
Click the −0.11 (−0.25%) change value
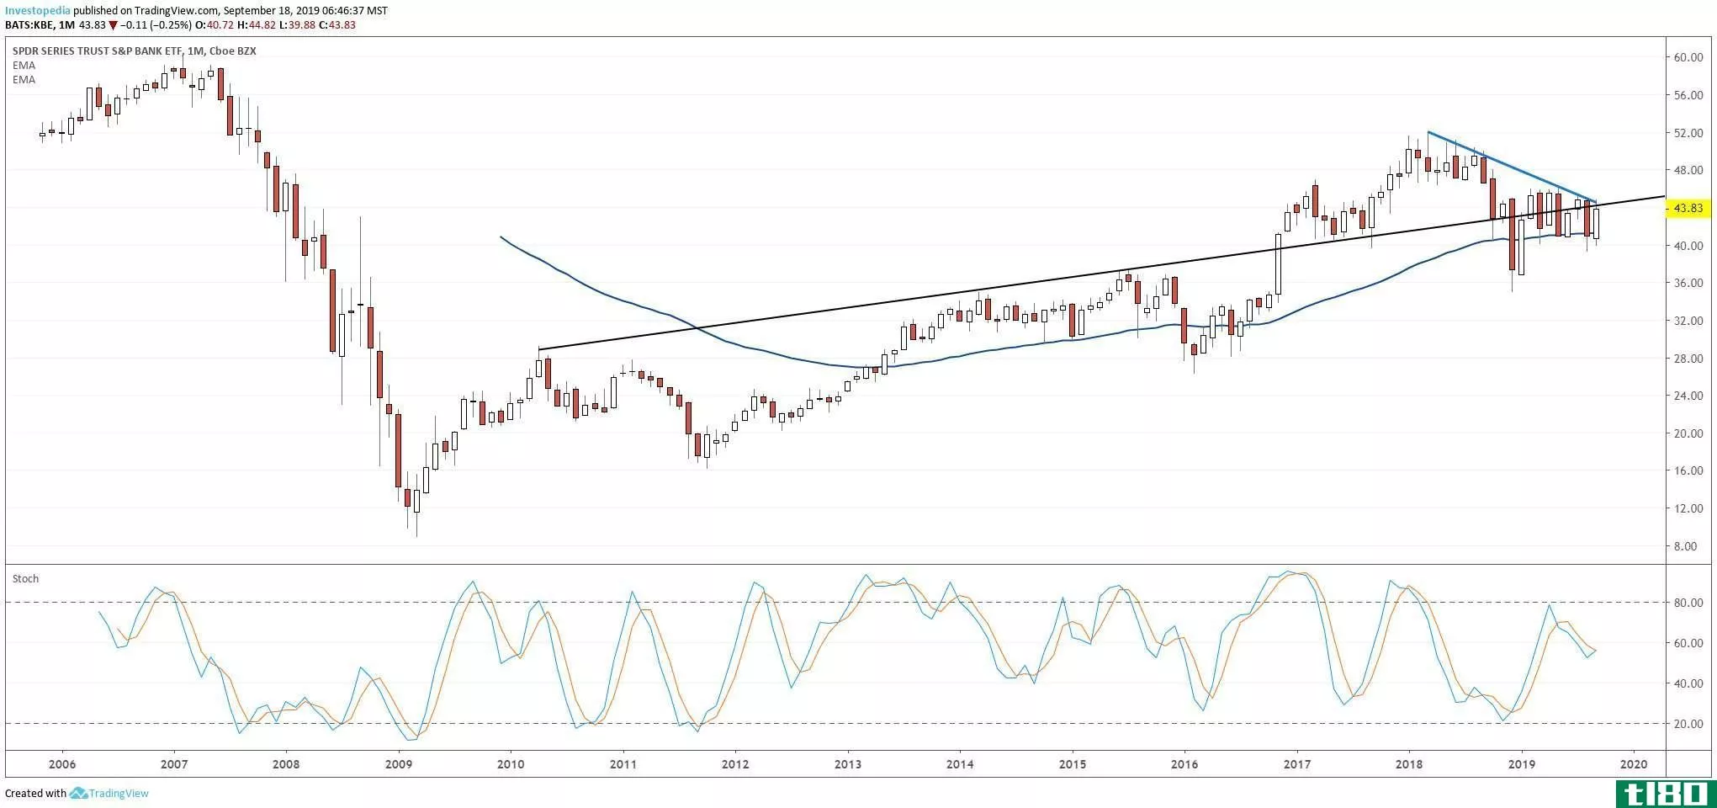coord(156,25)
